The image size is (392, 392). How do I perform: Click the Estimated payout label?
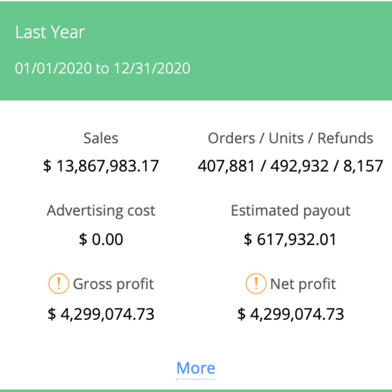click(290, 211)
